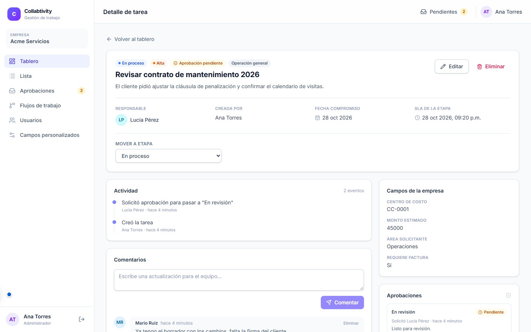This screenshot has height=332, width=531.
Task: Open Flujos de trabajo section
Action: click(47, 106)
